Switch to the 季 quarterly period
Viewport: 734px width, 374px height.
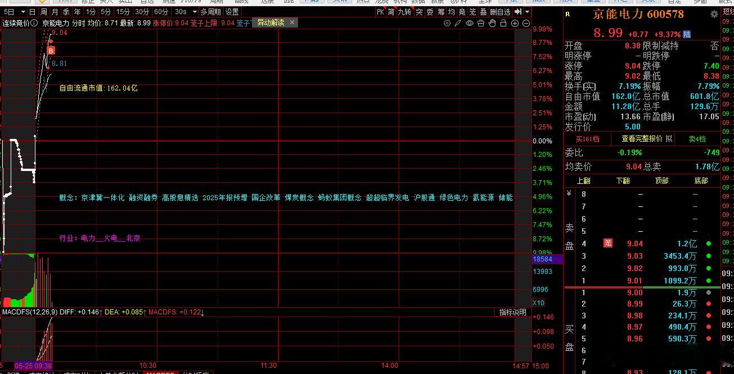coord(66,12)
